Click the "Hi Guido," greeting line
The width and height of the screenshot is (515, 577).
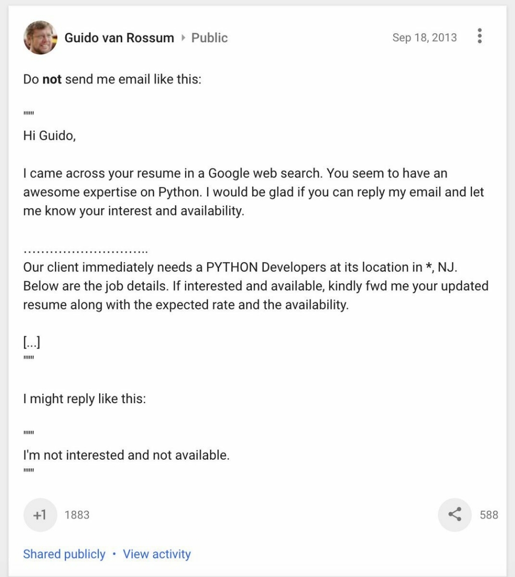(49, 136)
